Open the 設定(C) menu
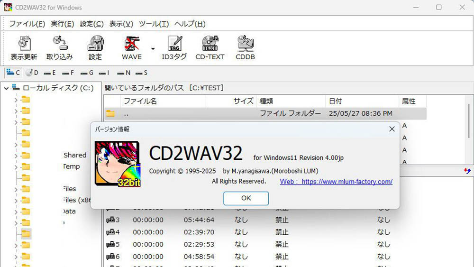This screenshot has width=474, height=267. pyautogui.click(x=91, y=24)
